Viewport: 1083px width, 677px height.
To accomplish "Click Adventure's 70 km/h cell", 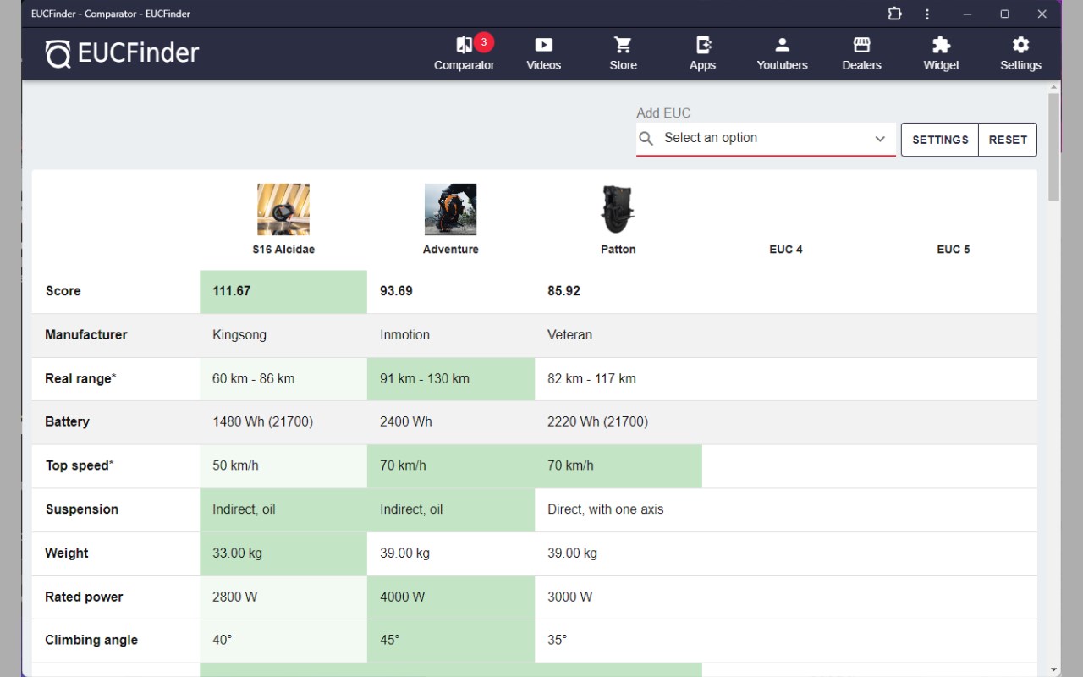I will 451,465.
